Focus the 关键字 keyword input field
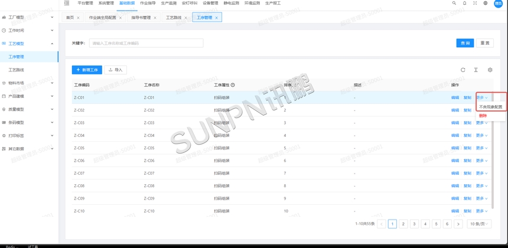The height and width of the screenshot is (248, 508). pos(146,43)
